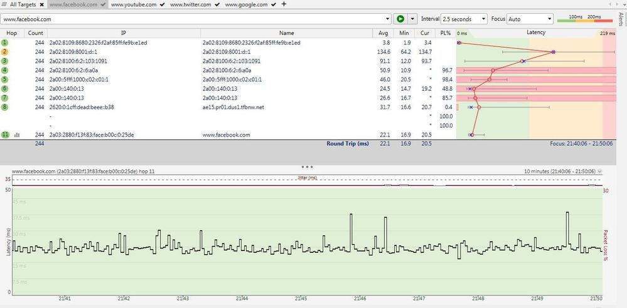The image size is (627, 308).
Task: Open the Focus Auto dropdown
Action: click(x=530, y=19)
